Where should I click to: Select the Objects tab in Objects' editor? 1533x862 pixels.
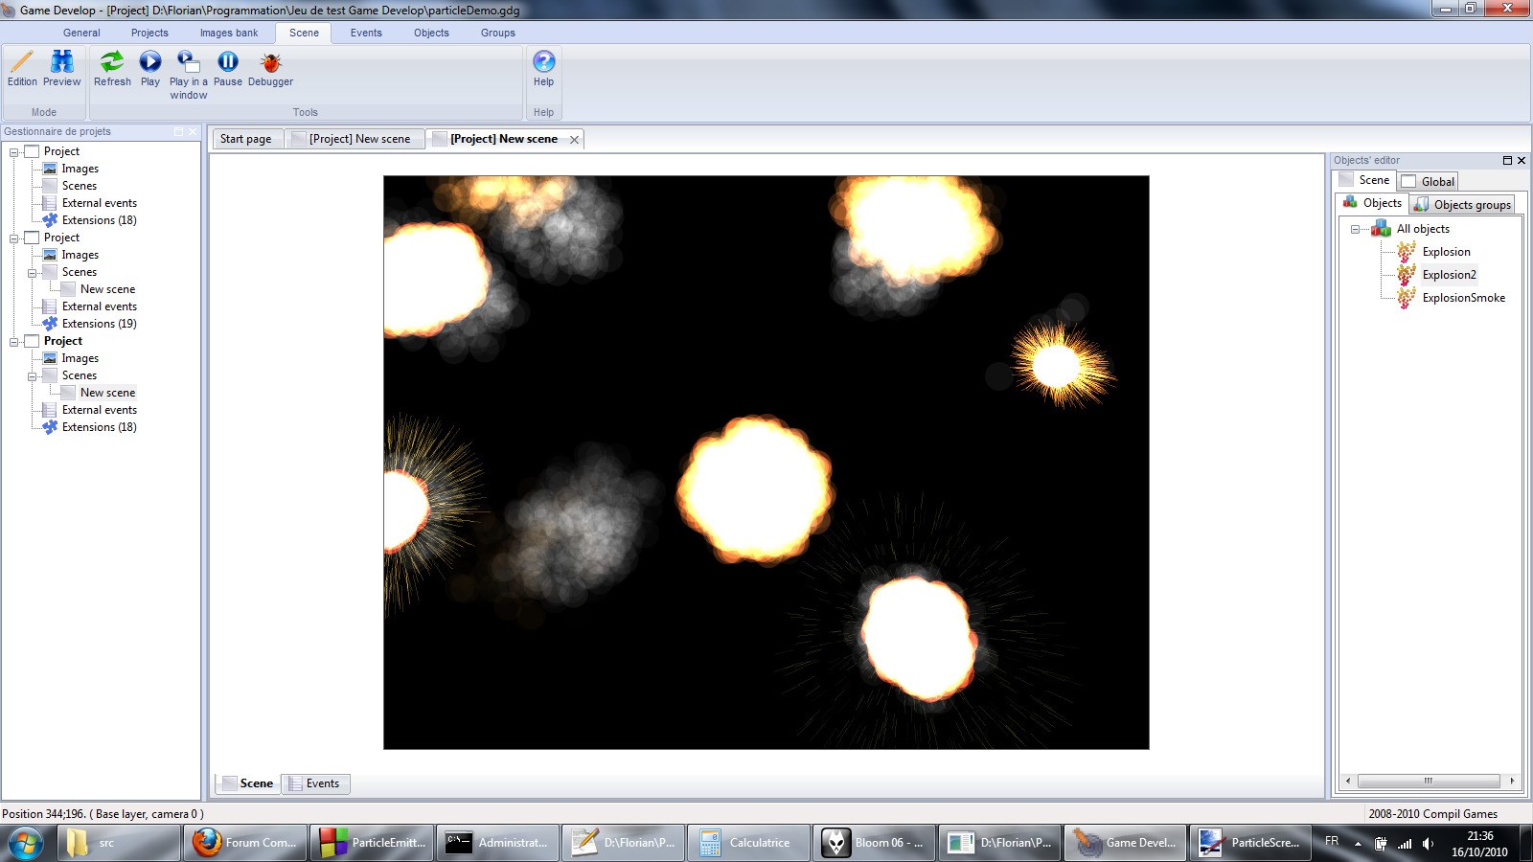pyautogui.click(x=1373, y=203)
